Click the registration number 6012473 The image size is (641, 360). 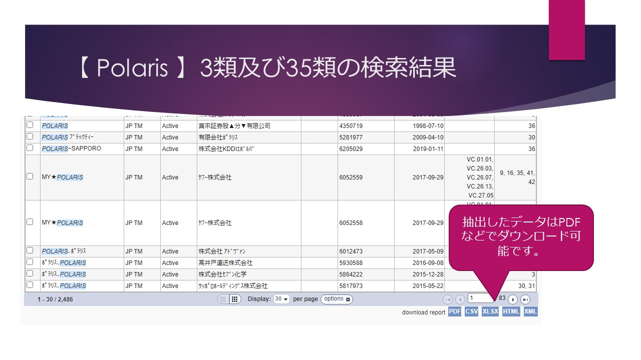pyautogui.click(x=351, y=251)
